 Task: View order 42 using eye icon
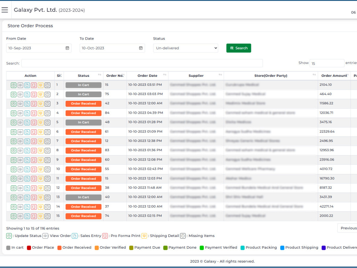click(x=20, y=104)
